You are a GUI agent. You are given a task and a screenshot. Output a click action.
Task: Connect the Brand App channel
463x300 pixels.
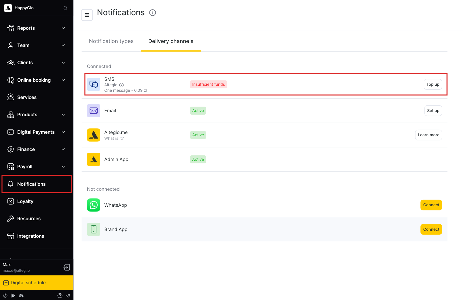[x=431, y=229]
